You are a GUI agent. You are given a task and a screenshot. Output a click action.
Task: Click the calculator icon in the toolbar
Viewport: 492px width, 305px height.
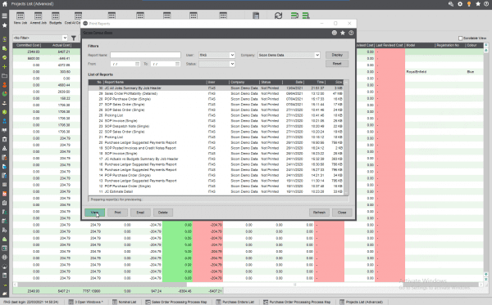(x=256, y=16)
